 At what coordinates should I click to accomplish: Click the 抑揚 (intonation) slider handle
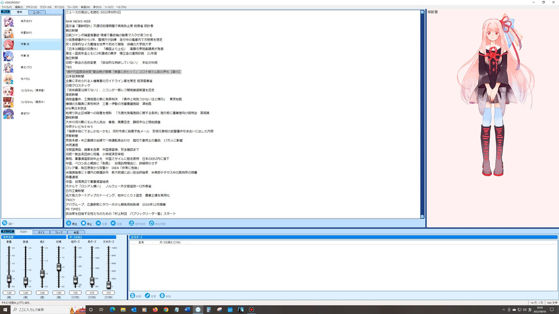click(x=59, y=267)
